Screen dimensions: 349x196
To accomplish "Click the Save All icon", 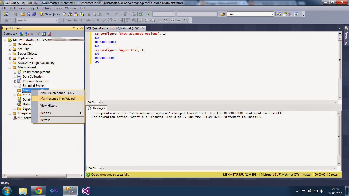I will click(34, 14).
